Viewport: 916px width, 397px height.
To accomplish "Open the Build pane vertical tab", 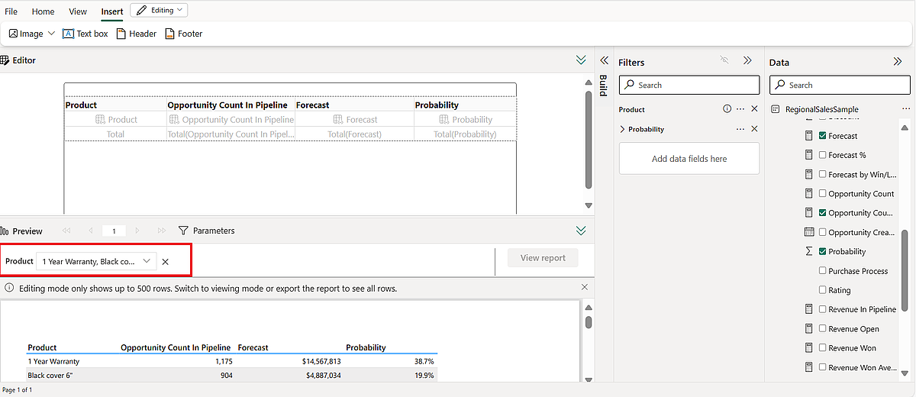I will pos(603,86).
